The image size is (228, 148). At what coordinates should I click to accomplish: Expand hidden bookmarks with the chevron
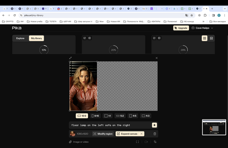(204, 21)
